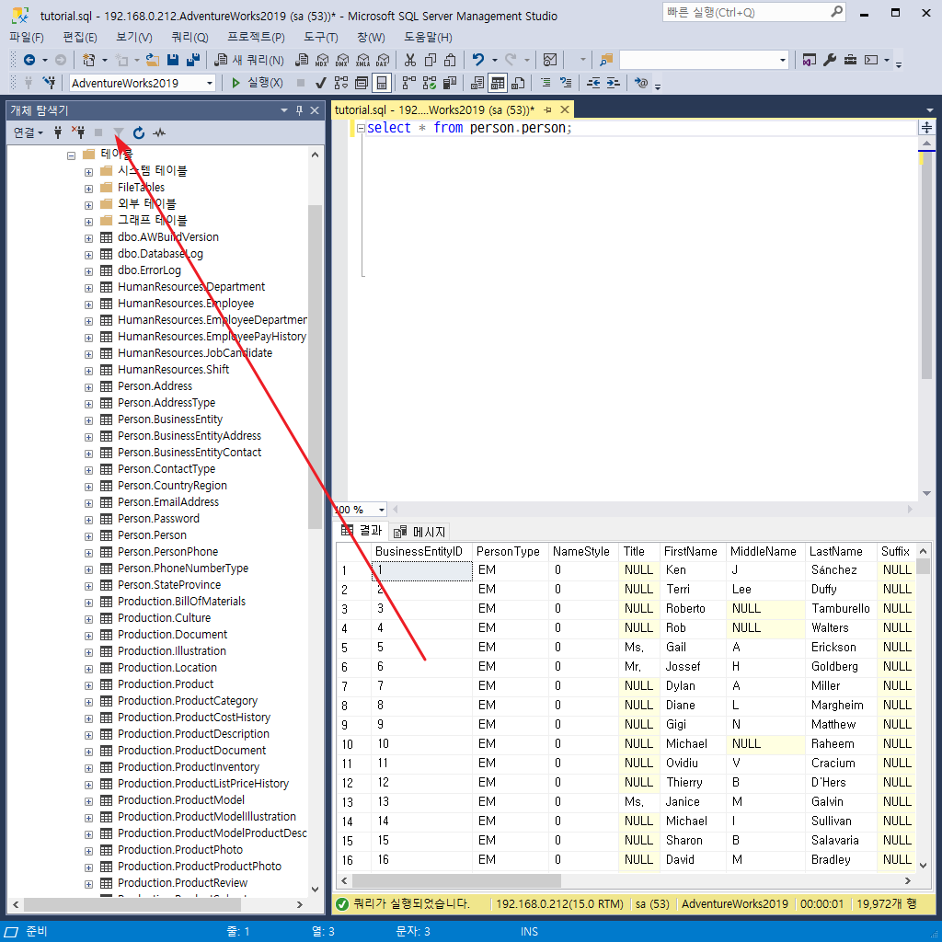Click the Copy toolbar icon
This screenshot has height=942, width=942.
tap(431, 60)
